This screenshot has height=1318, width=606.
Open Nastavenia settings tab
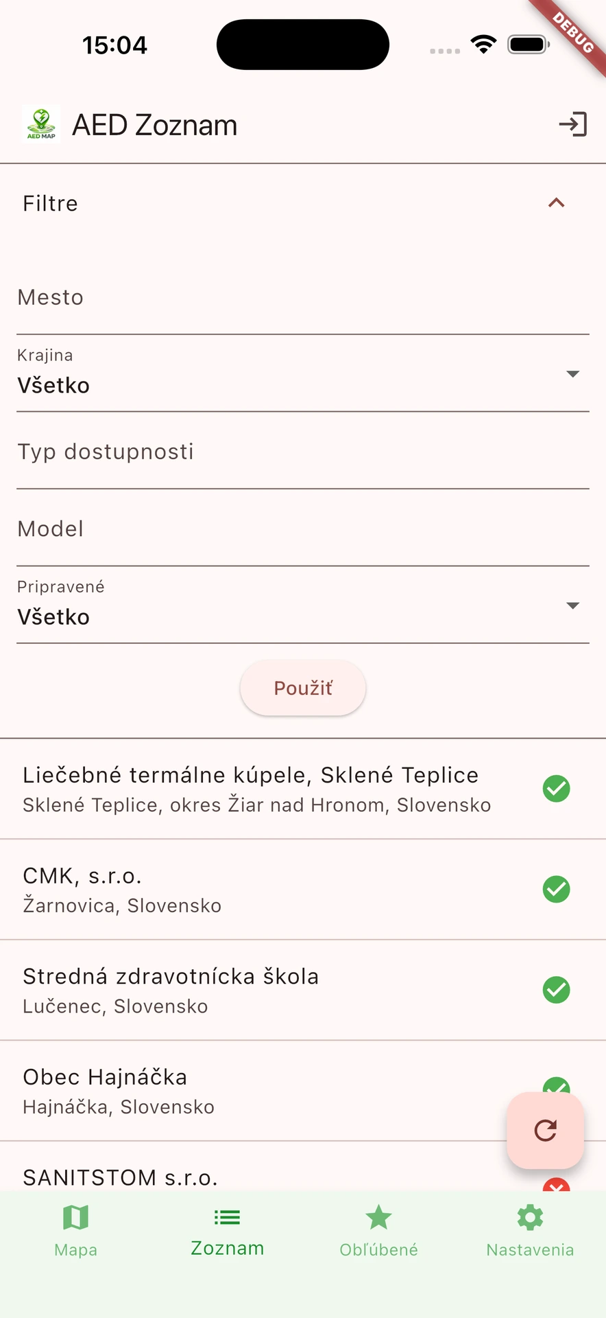click(x=530, y=1230)
